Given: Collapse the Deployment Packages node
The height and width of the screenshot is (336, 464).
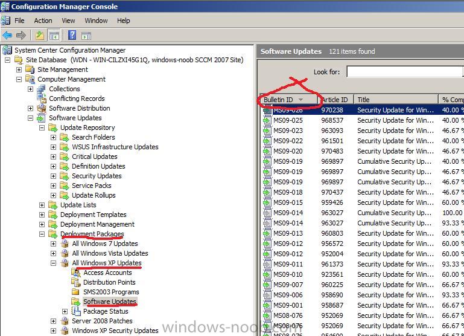Looking at the screenshot, I should [42, 234].
